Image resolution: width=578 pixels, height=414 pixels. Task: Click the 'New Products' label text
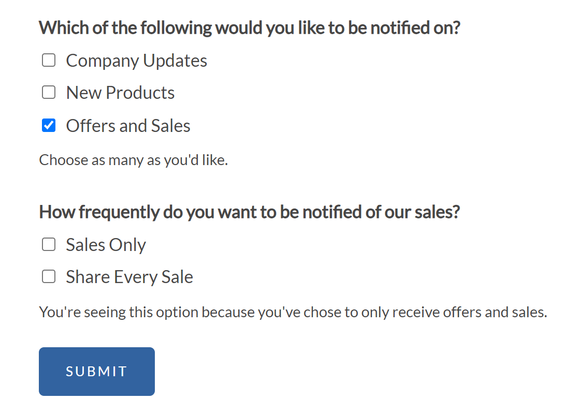pyautogui.click(x=120, y=93)
